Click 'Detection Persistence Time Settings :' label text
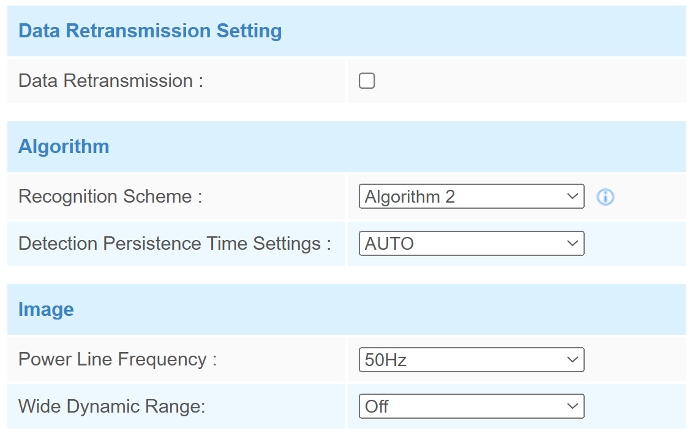Viewport: 698px width, 442px height. pyautogui.click(x=174, y=244)
